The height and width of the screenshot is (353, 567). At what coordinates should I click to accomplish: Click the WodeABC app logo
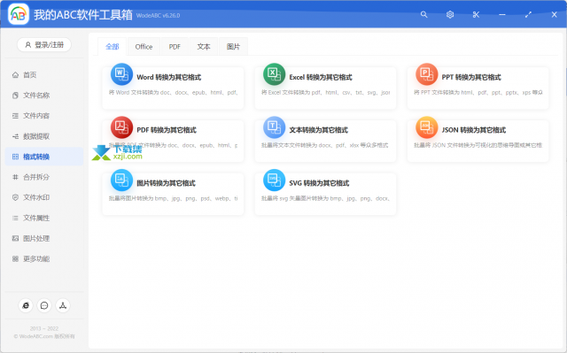[x=18, y=14]
